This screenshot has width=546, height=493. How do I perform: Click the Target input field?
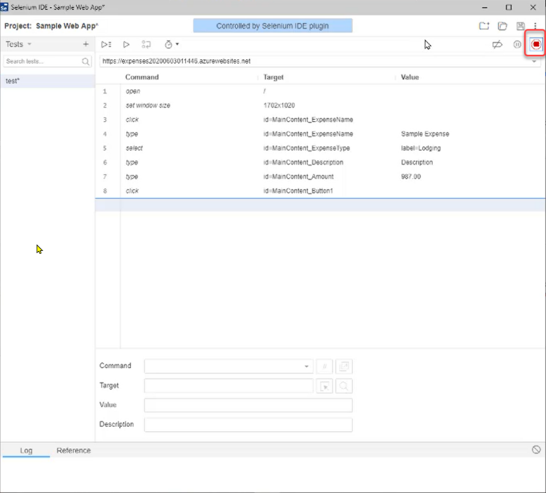coord(229,386)
